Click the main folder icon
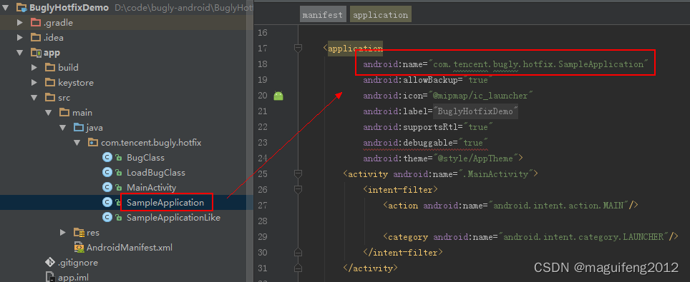This screenshot has height=282, width=690. 64,113
